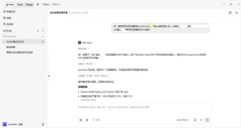The image size is (241, 128).
Task: Minimize the application window
Action: (x=224, y=4)
